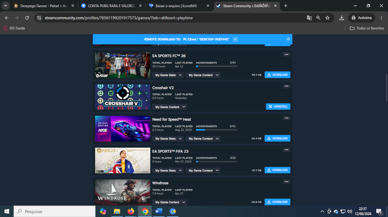
Task: Click remote download info icon
Action: point(288,39)
